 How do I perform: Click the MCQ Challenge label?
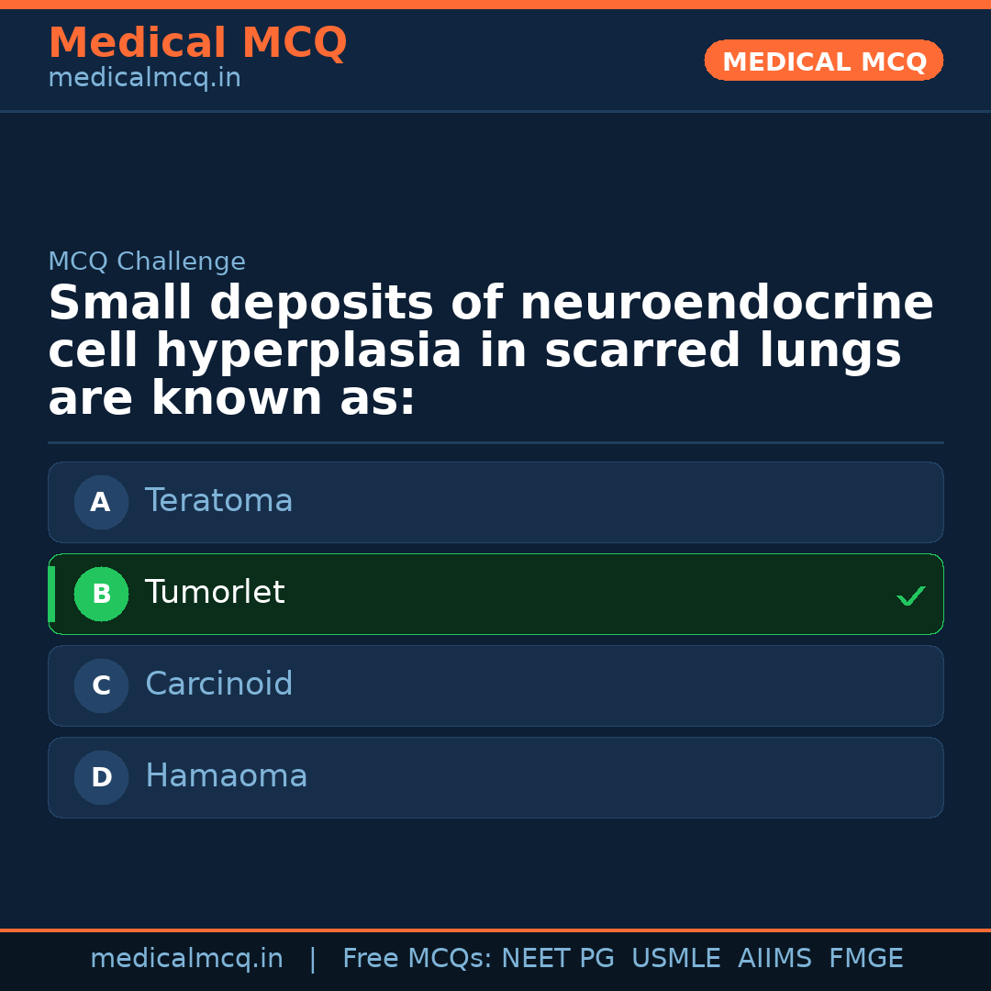147,262
